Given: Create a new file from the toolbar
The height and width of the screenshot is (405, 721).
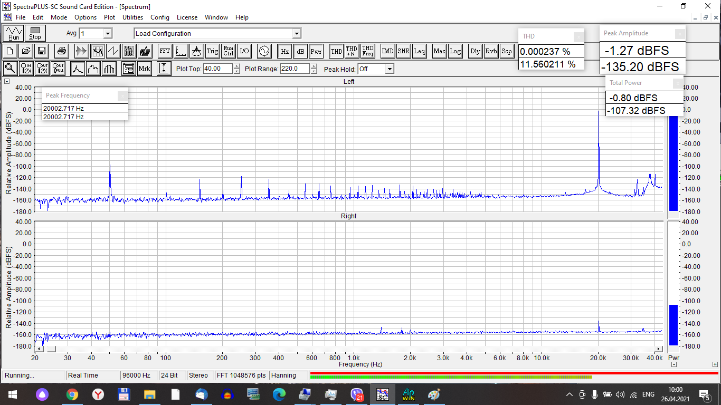Looking at the screenshot, I should click(11, 51).
